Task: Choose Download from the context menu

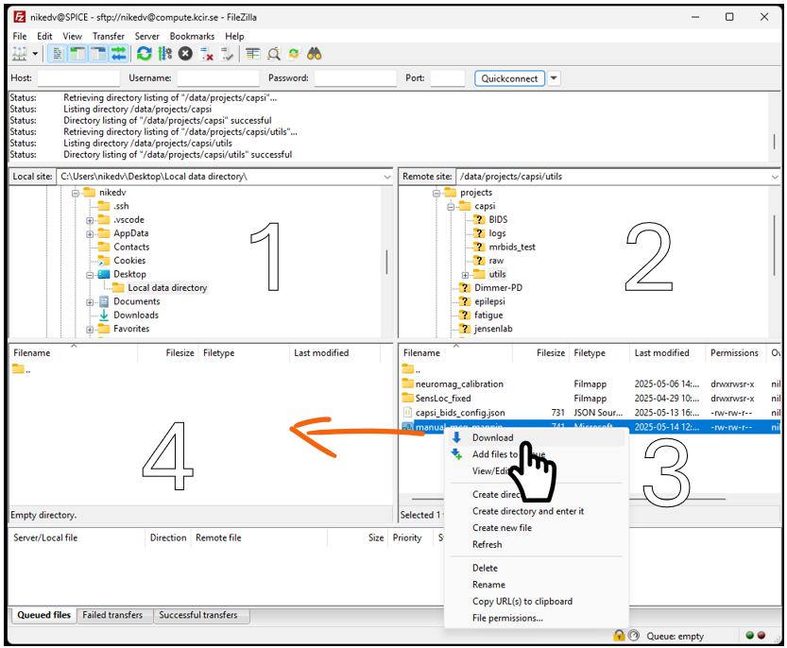Action: point(492,437)
